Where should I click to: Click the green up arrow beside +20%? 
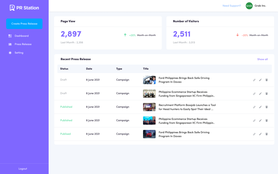[x=125, y=35]
